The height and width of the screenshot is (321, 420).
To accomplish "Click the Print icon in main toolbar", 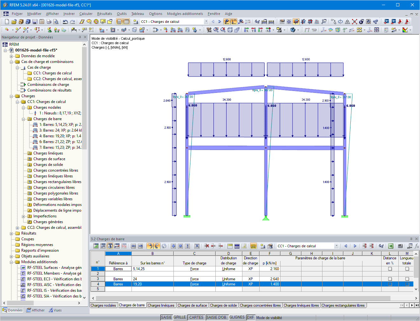I will pyautogui.click(x=49, y=22).
